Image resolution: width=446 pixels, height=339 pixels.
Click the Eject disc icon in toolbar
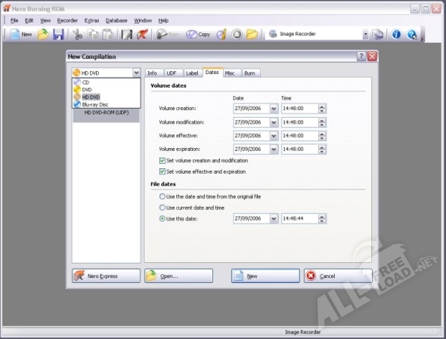pos(237,35)
